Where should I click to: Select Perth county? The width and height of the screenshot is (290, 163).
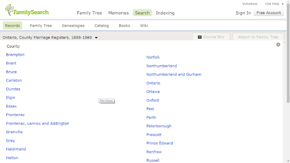pyautogui.click(x=151, y=118)
